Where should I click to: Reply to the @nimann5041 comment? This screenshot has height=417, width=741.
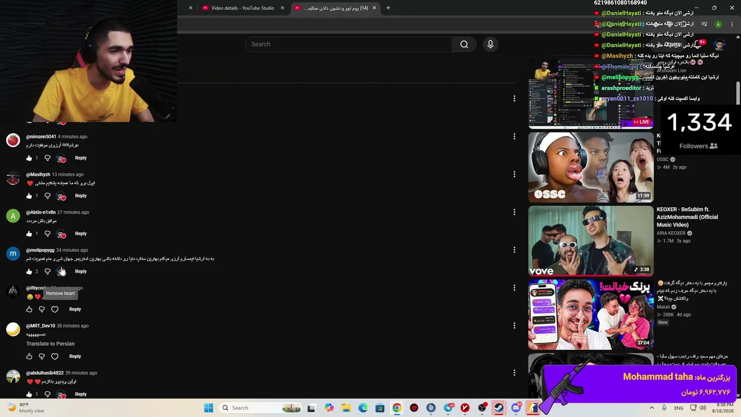[x=80, y=158]
